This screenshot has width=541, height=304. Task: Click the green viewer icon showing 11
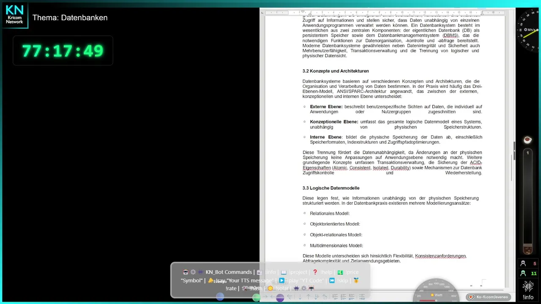pyautogui.click(x=523, y=273)
